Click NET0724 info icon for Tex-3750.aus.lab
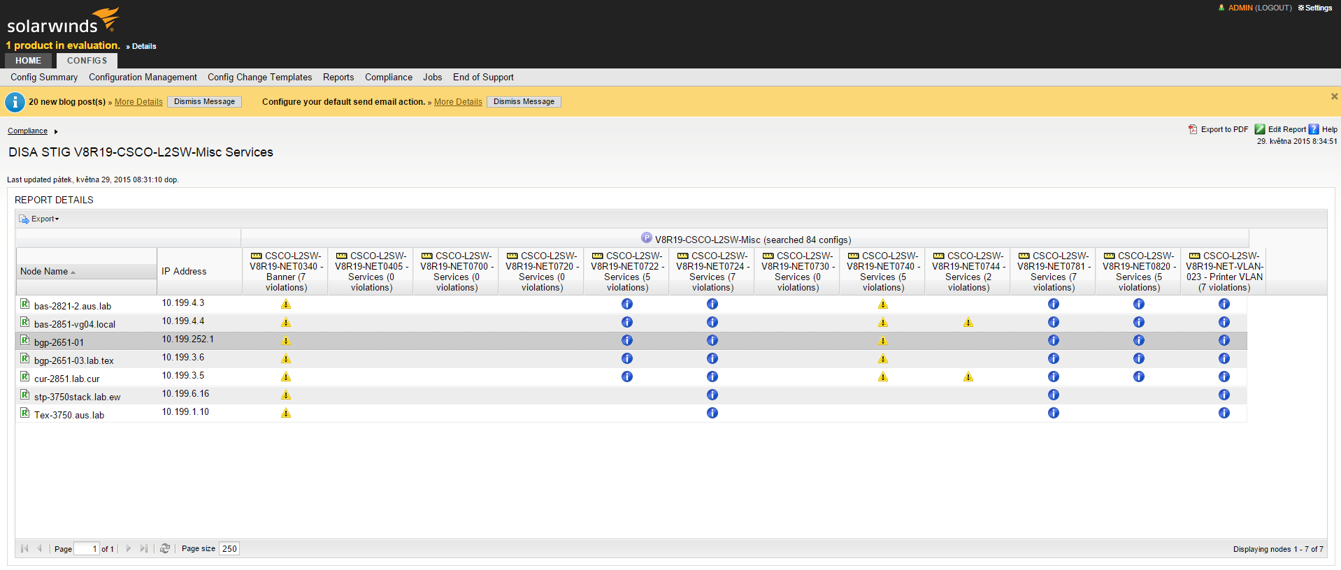The width and height of the screenshot is (1341, 570). [712, 413]
